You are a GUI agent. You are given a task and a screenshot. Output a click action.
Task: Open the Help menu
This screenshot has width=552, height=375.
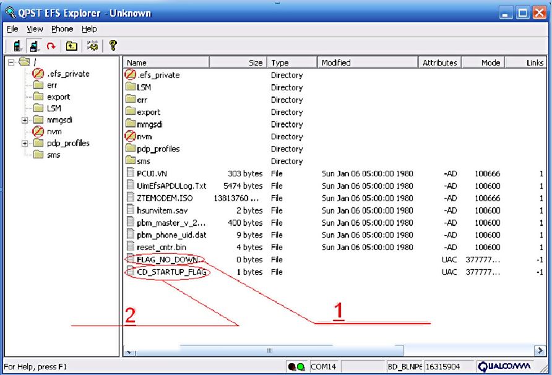tap(89, 29)
